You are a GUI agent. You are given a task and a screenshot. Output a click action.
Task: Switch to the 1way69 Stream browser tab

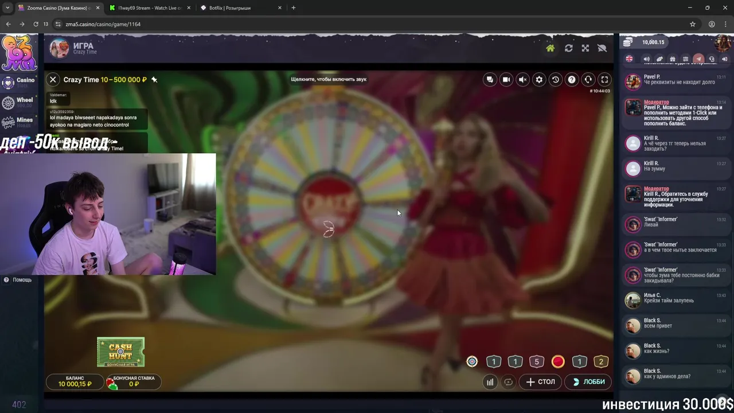pyautogui.click(x=150, y=8)
